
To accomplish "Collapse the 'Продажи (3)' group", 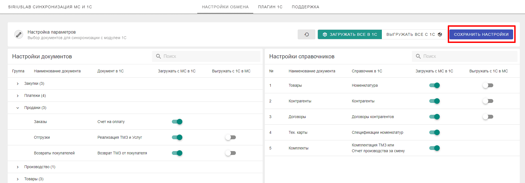I will click(18, 108).
